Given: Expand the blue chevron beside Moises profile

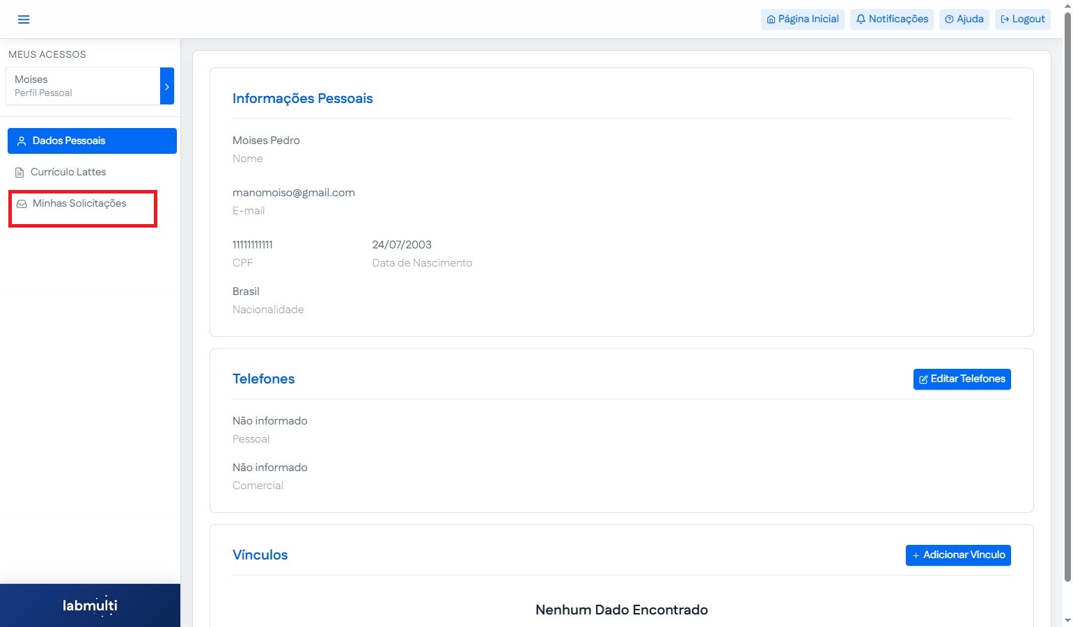Looking at the screenshot, I should click(167, 86).
